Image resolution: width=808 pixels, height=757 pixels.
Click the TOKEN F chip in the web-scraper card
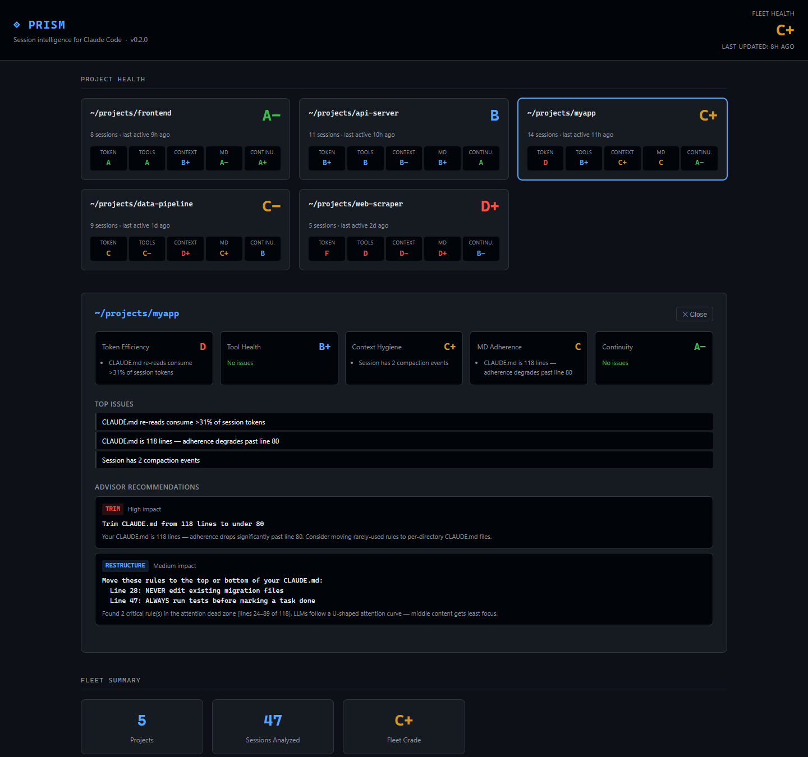(327, 248)
